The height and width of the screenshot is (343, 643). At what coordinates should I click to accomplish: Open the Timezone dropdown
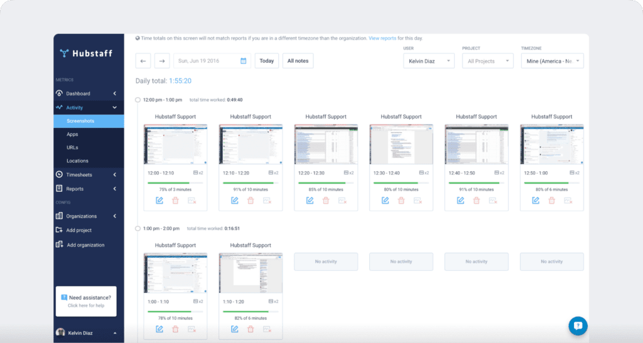click(x=552, y=61)
